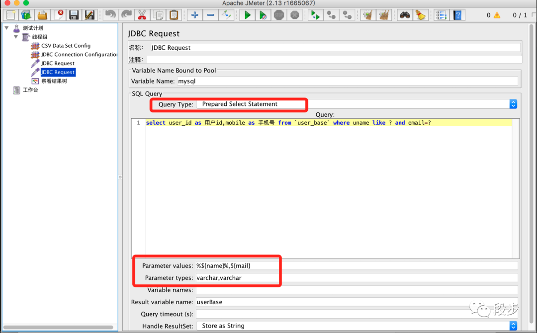Save the test plan with floppy icon
Viewport: 537px width, 333px height.
click(74, 15)
